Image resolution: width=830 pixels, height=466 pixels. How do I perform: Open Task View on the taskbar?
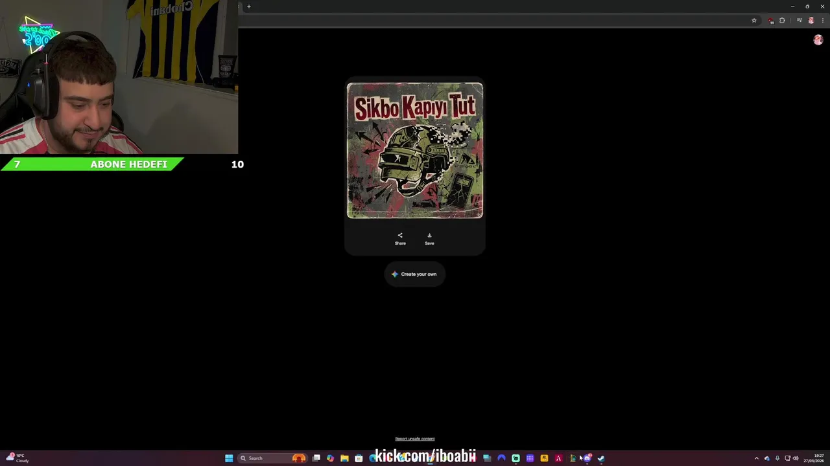point(316,458)
